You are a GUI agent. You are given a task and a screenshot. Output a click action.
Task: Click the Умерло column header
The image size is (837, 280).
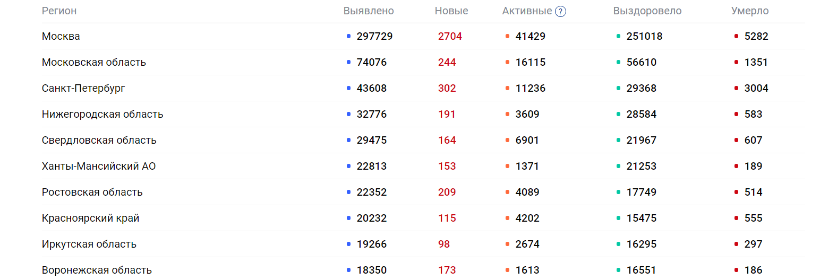tap(749, 11)
